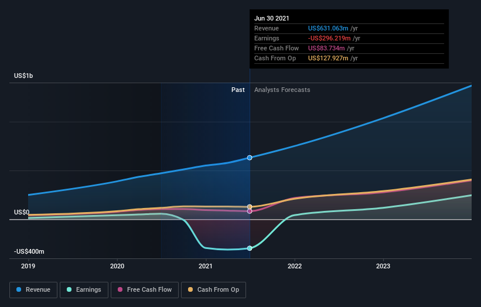Viewport: 481px width, 307px height.
Task: Toggle the Free Cash Flow legend button
Action: [x=145, y=290]
